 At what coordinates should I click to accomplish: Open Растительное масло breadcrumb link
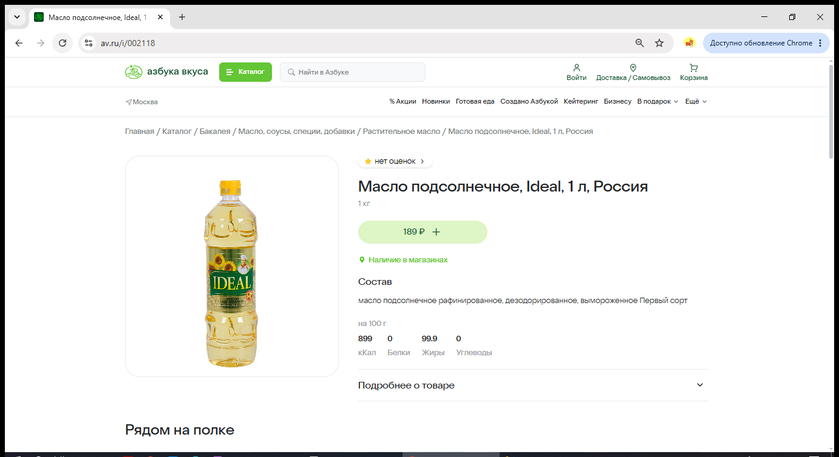[403, 132]
